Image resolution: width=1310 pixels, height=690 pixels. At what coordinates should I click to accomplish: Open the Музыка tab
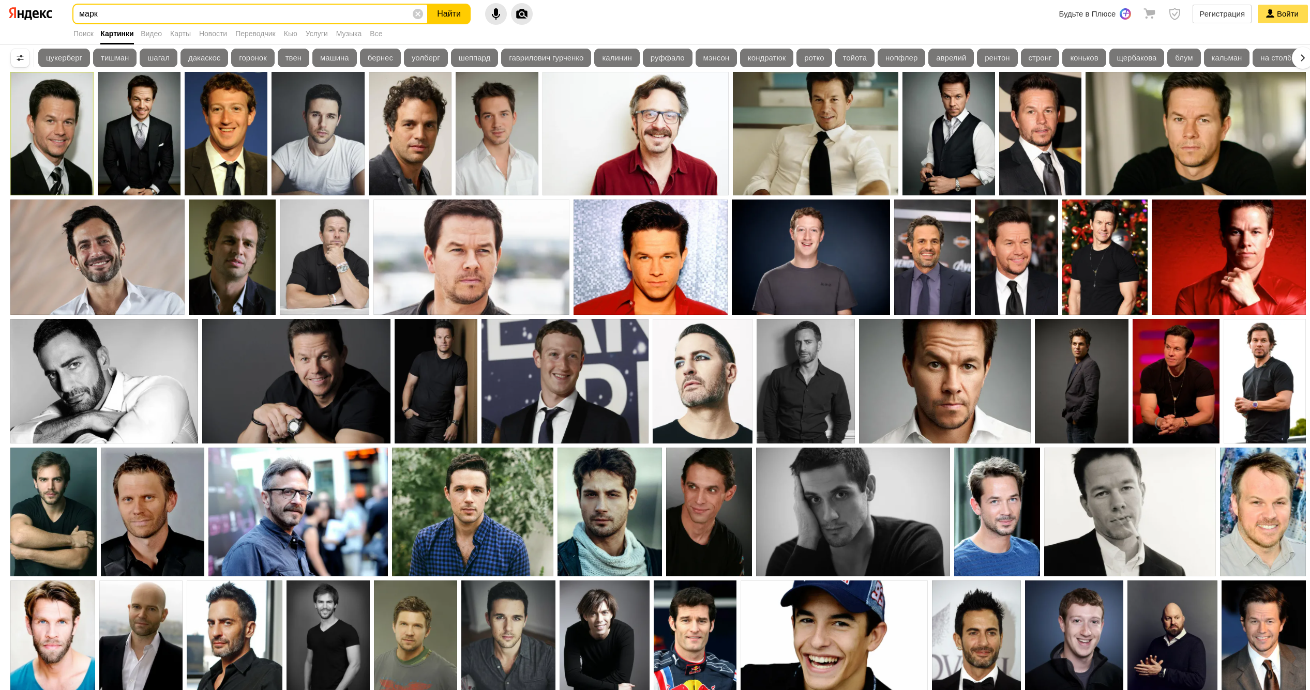349,34
